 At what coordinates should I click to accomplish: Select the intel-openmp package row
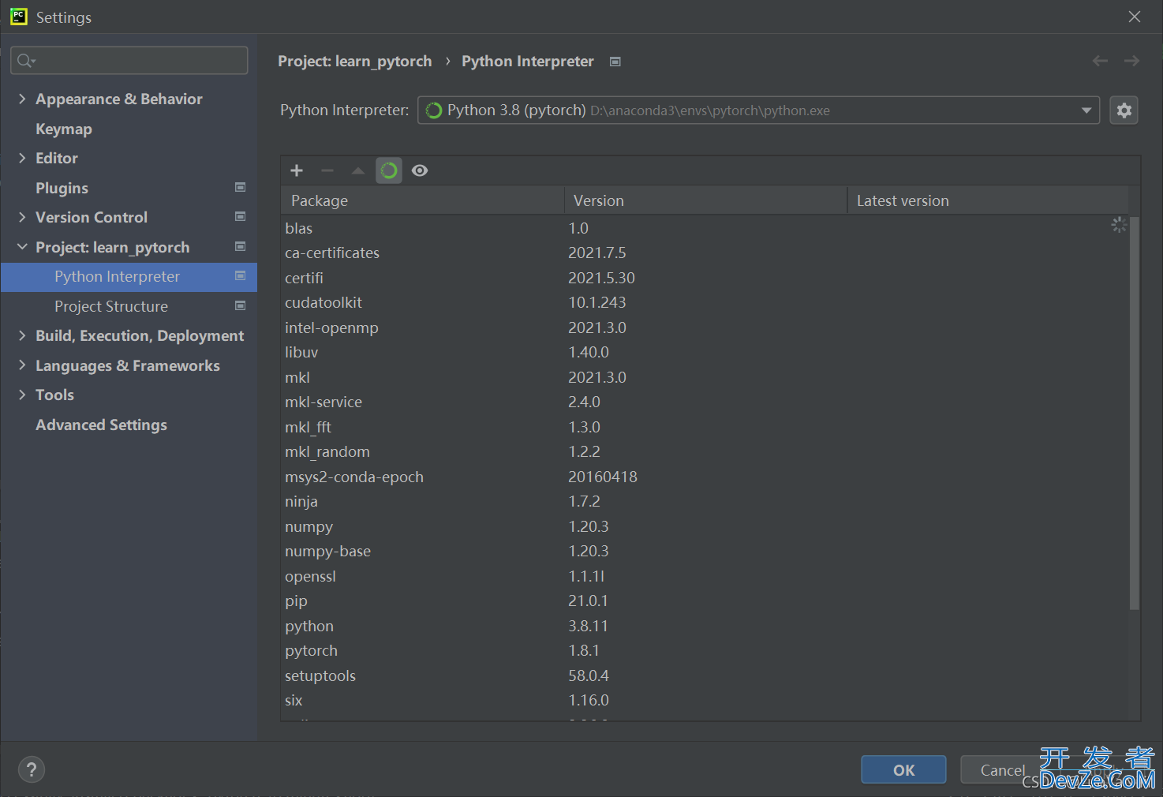click(x=705, y=327)
